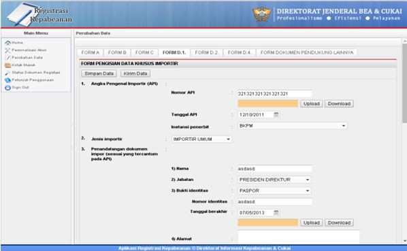Open Personalisasi Akun tools icon
Image resolution: width=407 pixels, height=251 pixels.
click(7, 50)
